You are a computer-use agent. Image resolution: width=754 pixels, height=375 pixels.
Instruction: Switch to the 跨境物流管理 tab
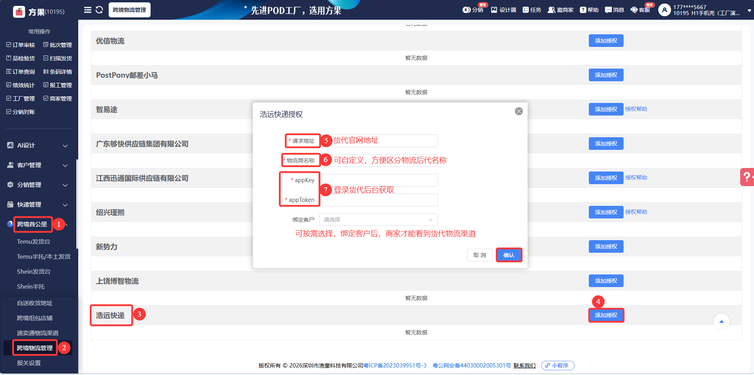pos(129,10)
